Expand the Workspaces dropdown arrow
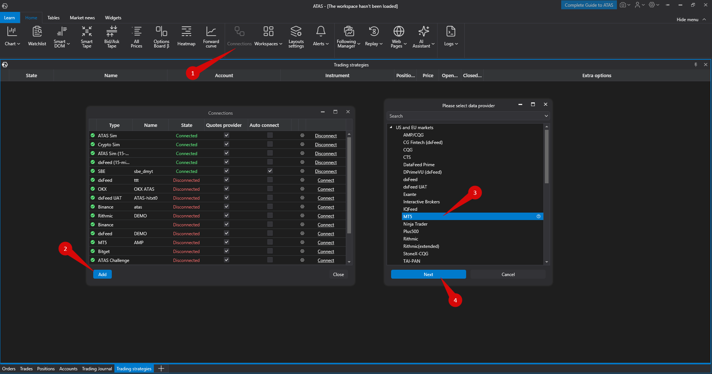The width and height of the screenshot is (712, 374). tap(281, 44)
